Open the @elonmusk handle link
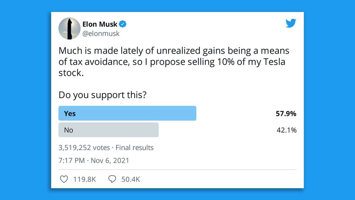This screenshot has height=200, width=355. click(x=101, y=34)
